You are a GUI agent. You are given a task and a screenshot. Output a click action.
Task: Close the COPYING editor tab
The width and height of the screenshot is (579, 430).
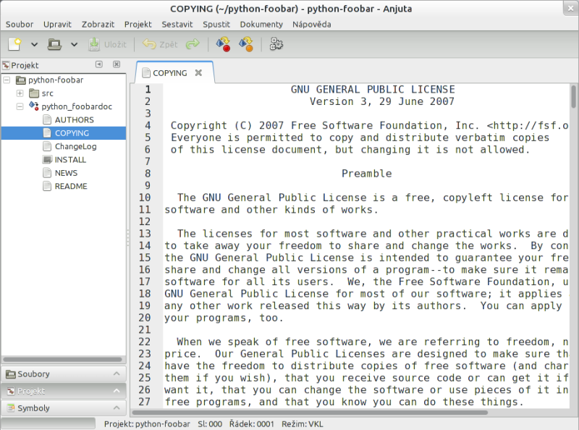198,73
